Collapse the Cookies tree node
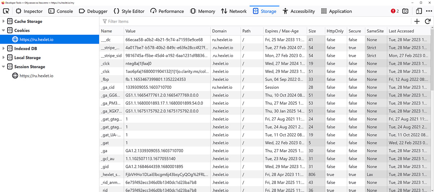Viewport: 434px width, 192px height. pos(3,31)
